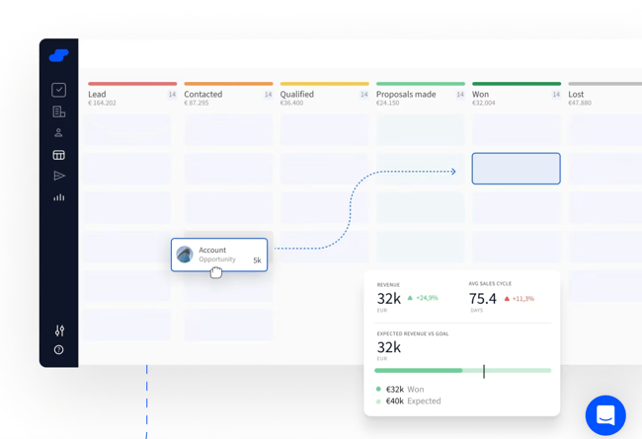Select the Account avatar thumbnail on card
The height and width of the screenshot is (439, 642).
tap(185, 255)
